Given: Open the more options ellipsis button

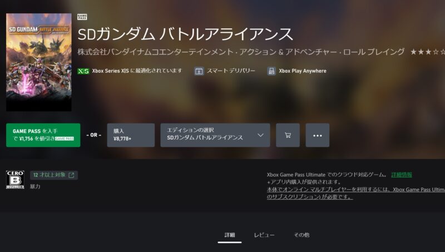Looking at the screenshot, I should click(318, 135).
